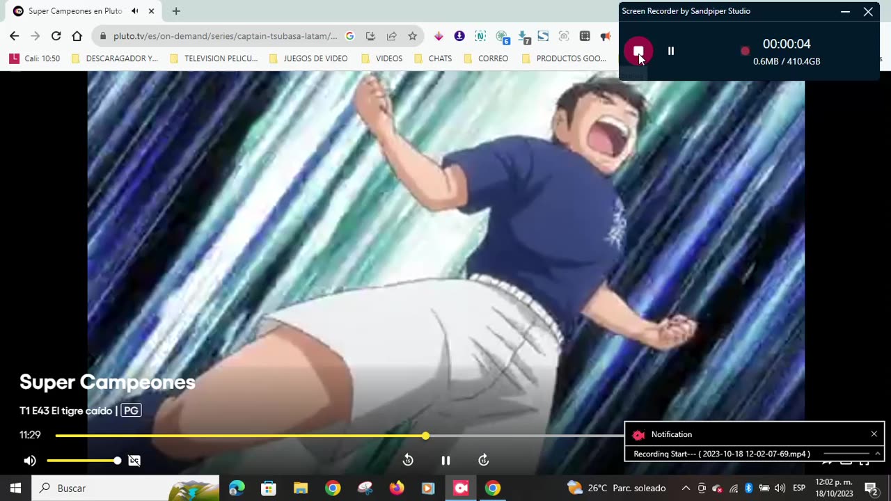
Task: Minimize the Screen Recorder window
Action: pyautogui.click(x=845, y=11)
